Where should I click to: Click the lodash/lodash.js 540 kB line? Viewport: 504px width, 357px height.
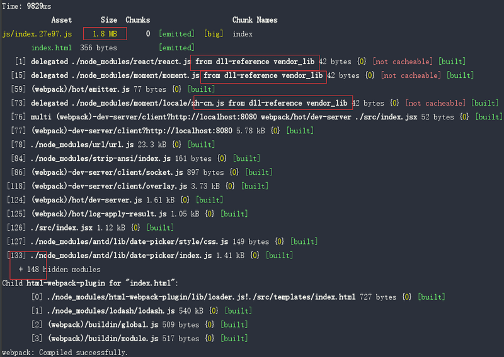point(141,311)
